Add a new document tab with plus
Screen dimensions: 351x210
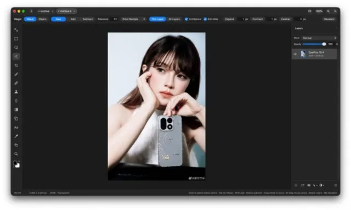click(x=31, y=11)
